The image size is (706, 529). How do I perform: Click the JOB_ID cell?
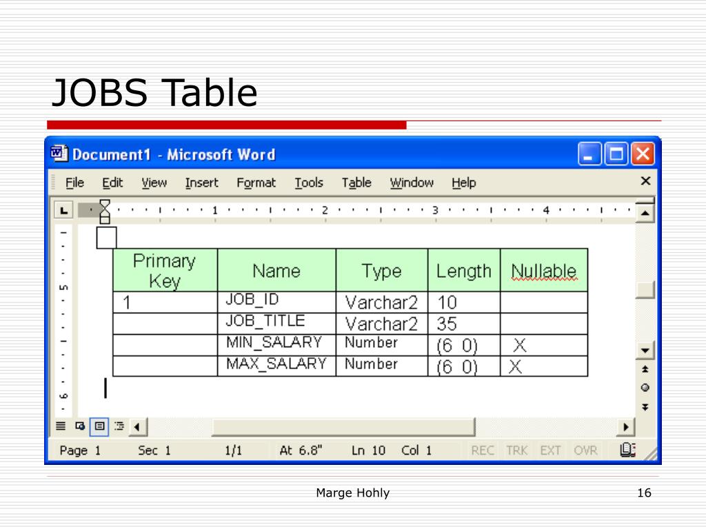[276, 302]
